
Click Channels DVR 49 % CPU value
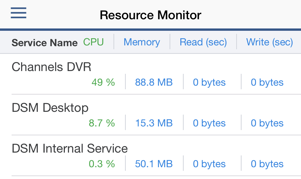(x=103, y=82)
